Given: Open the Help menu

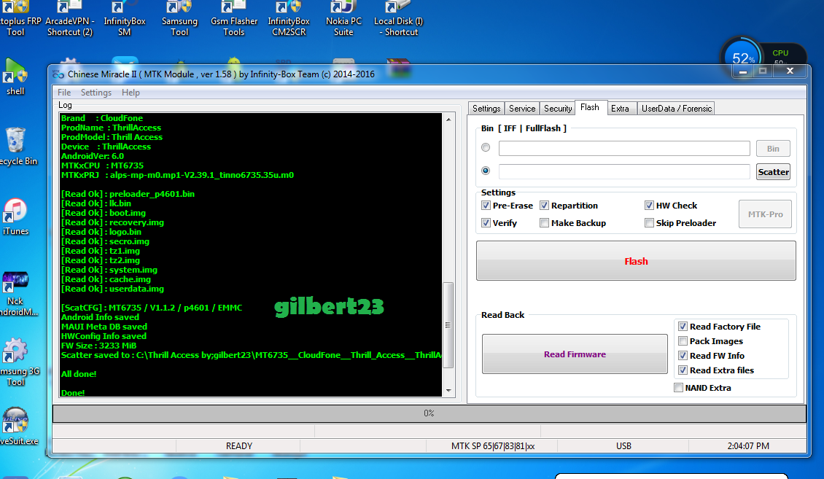Looking at the screenshot, I should tap(131, 93).
